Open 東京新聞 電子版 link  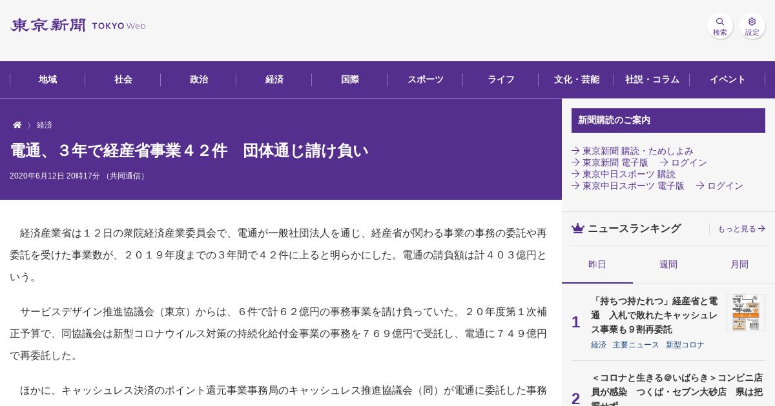point(610,162)
